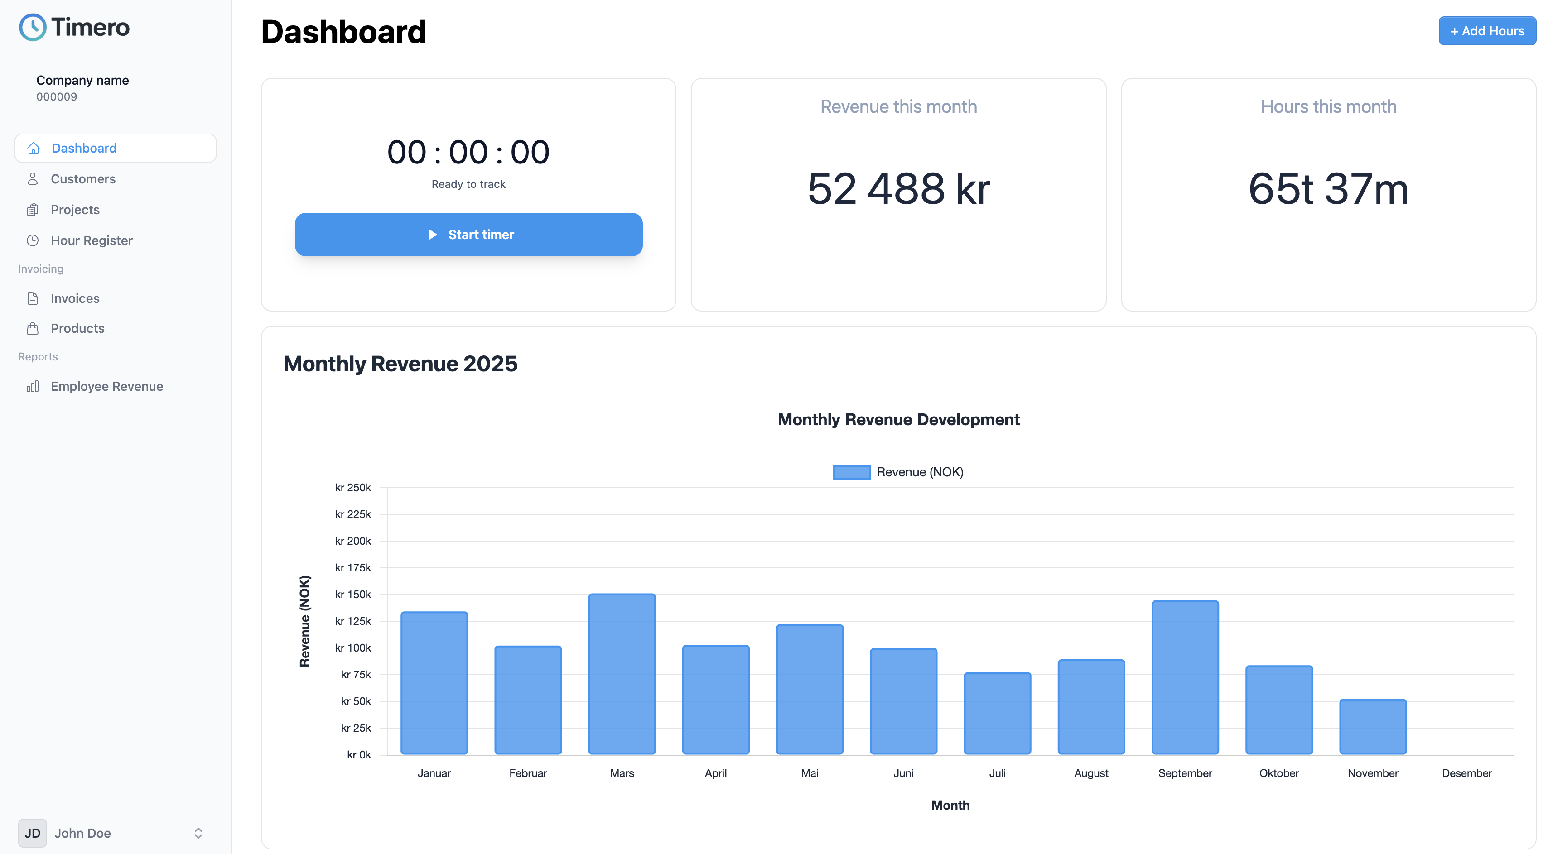The height and width of the screenshot is (854, 1553).
Task: View the Employee Revenue report
Action: [x=116, y=386]
